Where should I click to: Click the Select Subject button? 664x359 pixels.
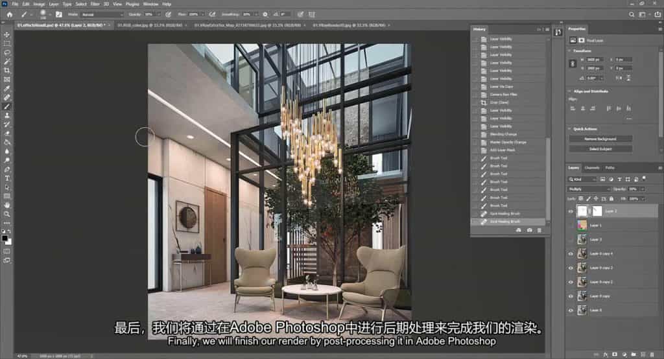(600, 149)
